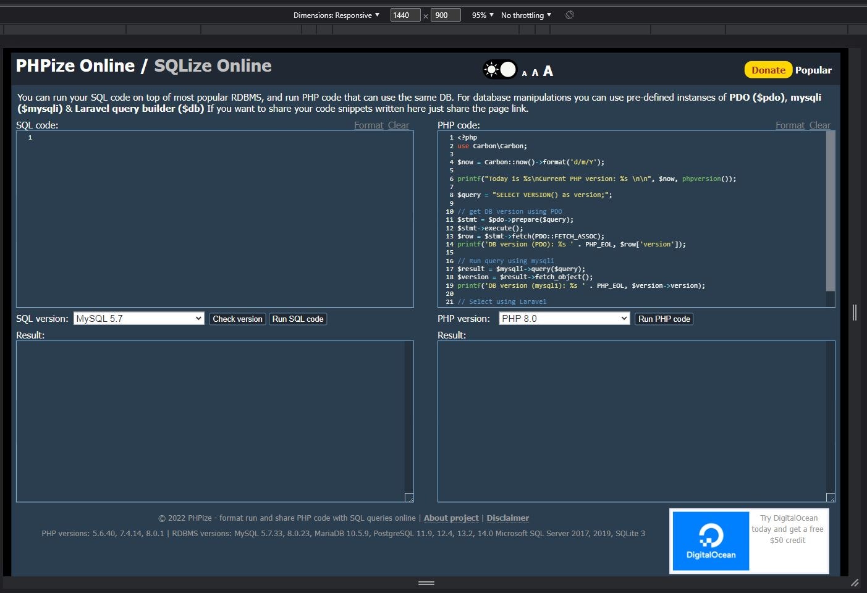Click the PHP code editor scrollbar
This screenshot has width=867, height=593.
coord(831,211)
